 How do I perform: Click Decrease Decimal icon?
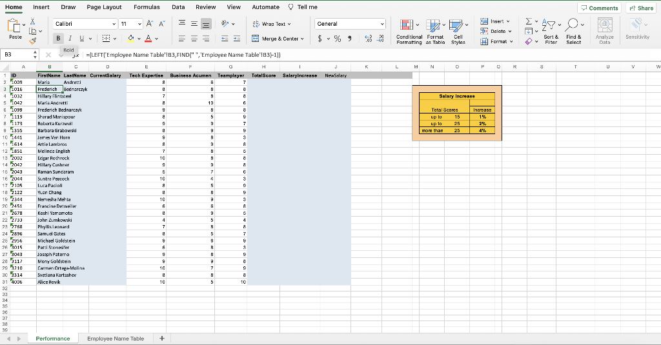(380, 39)
